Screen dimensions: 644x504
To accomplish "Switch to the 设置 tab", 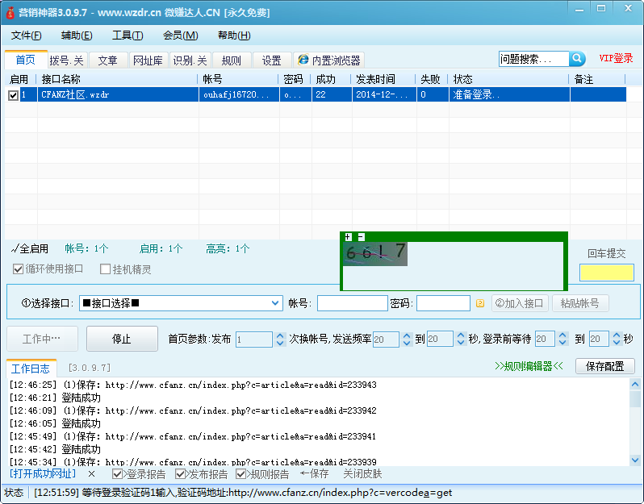I will tap(272, 60).
